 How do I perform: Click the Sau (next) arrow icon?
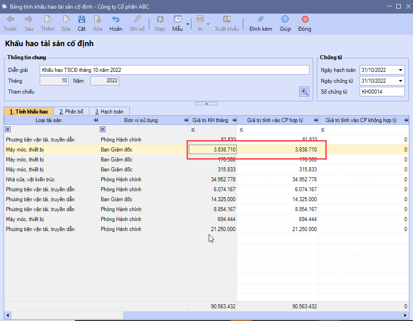click(x=29, y=19)
